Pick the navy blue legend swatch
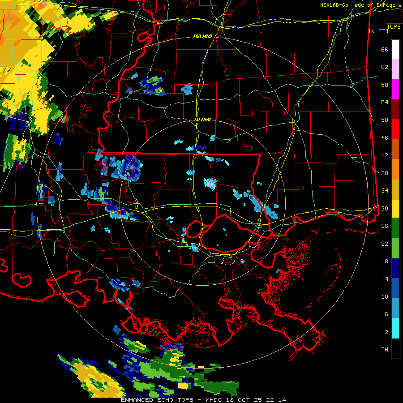Screen dimensions: 403x403 pos(395,268)
